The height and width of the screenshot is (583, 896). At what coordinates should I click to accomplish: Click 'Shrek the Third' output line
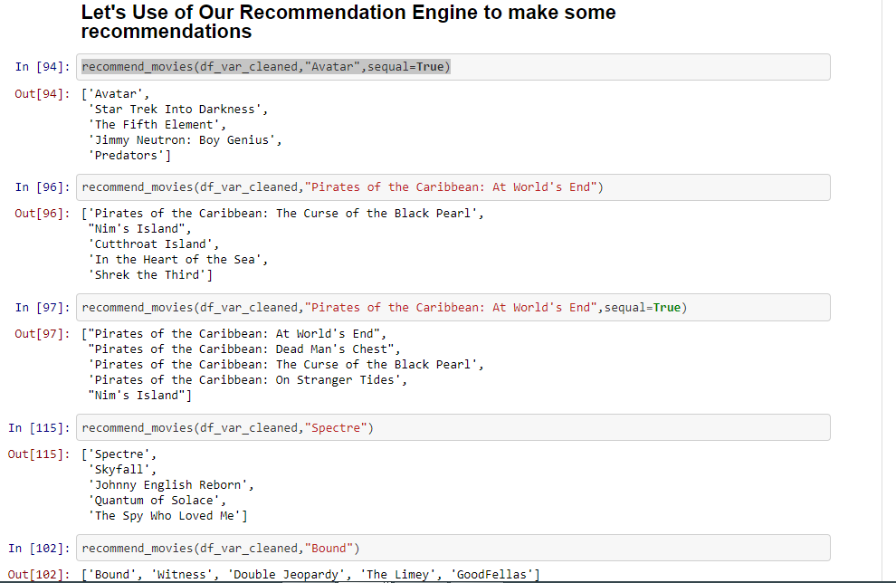tap(149, 275)
